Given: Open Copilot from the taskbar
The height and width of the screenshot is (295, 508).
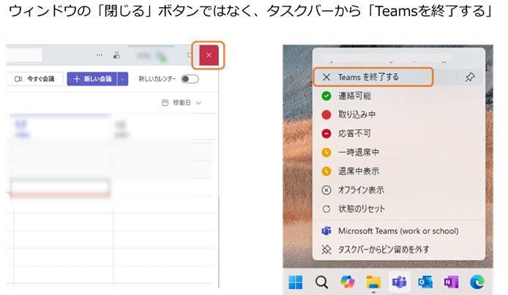Looking at the screenshot, I should pyautogui.click(x=347, y=283).
